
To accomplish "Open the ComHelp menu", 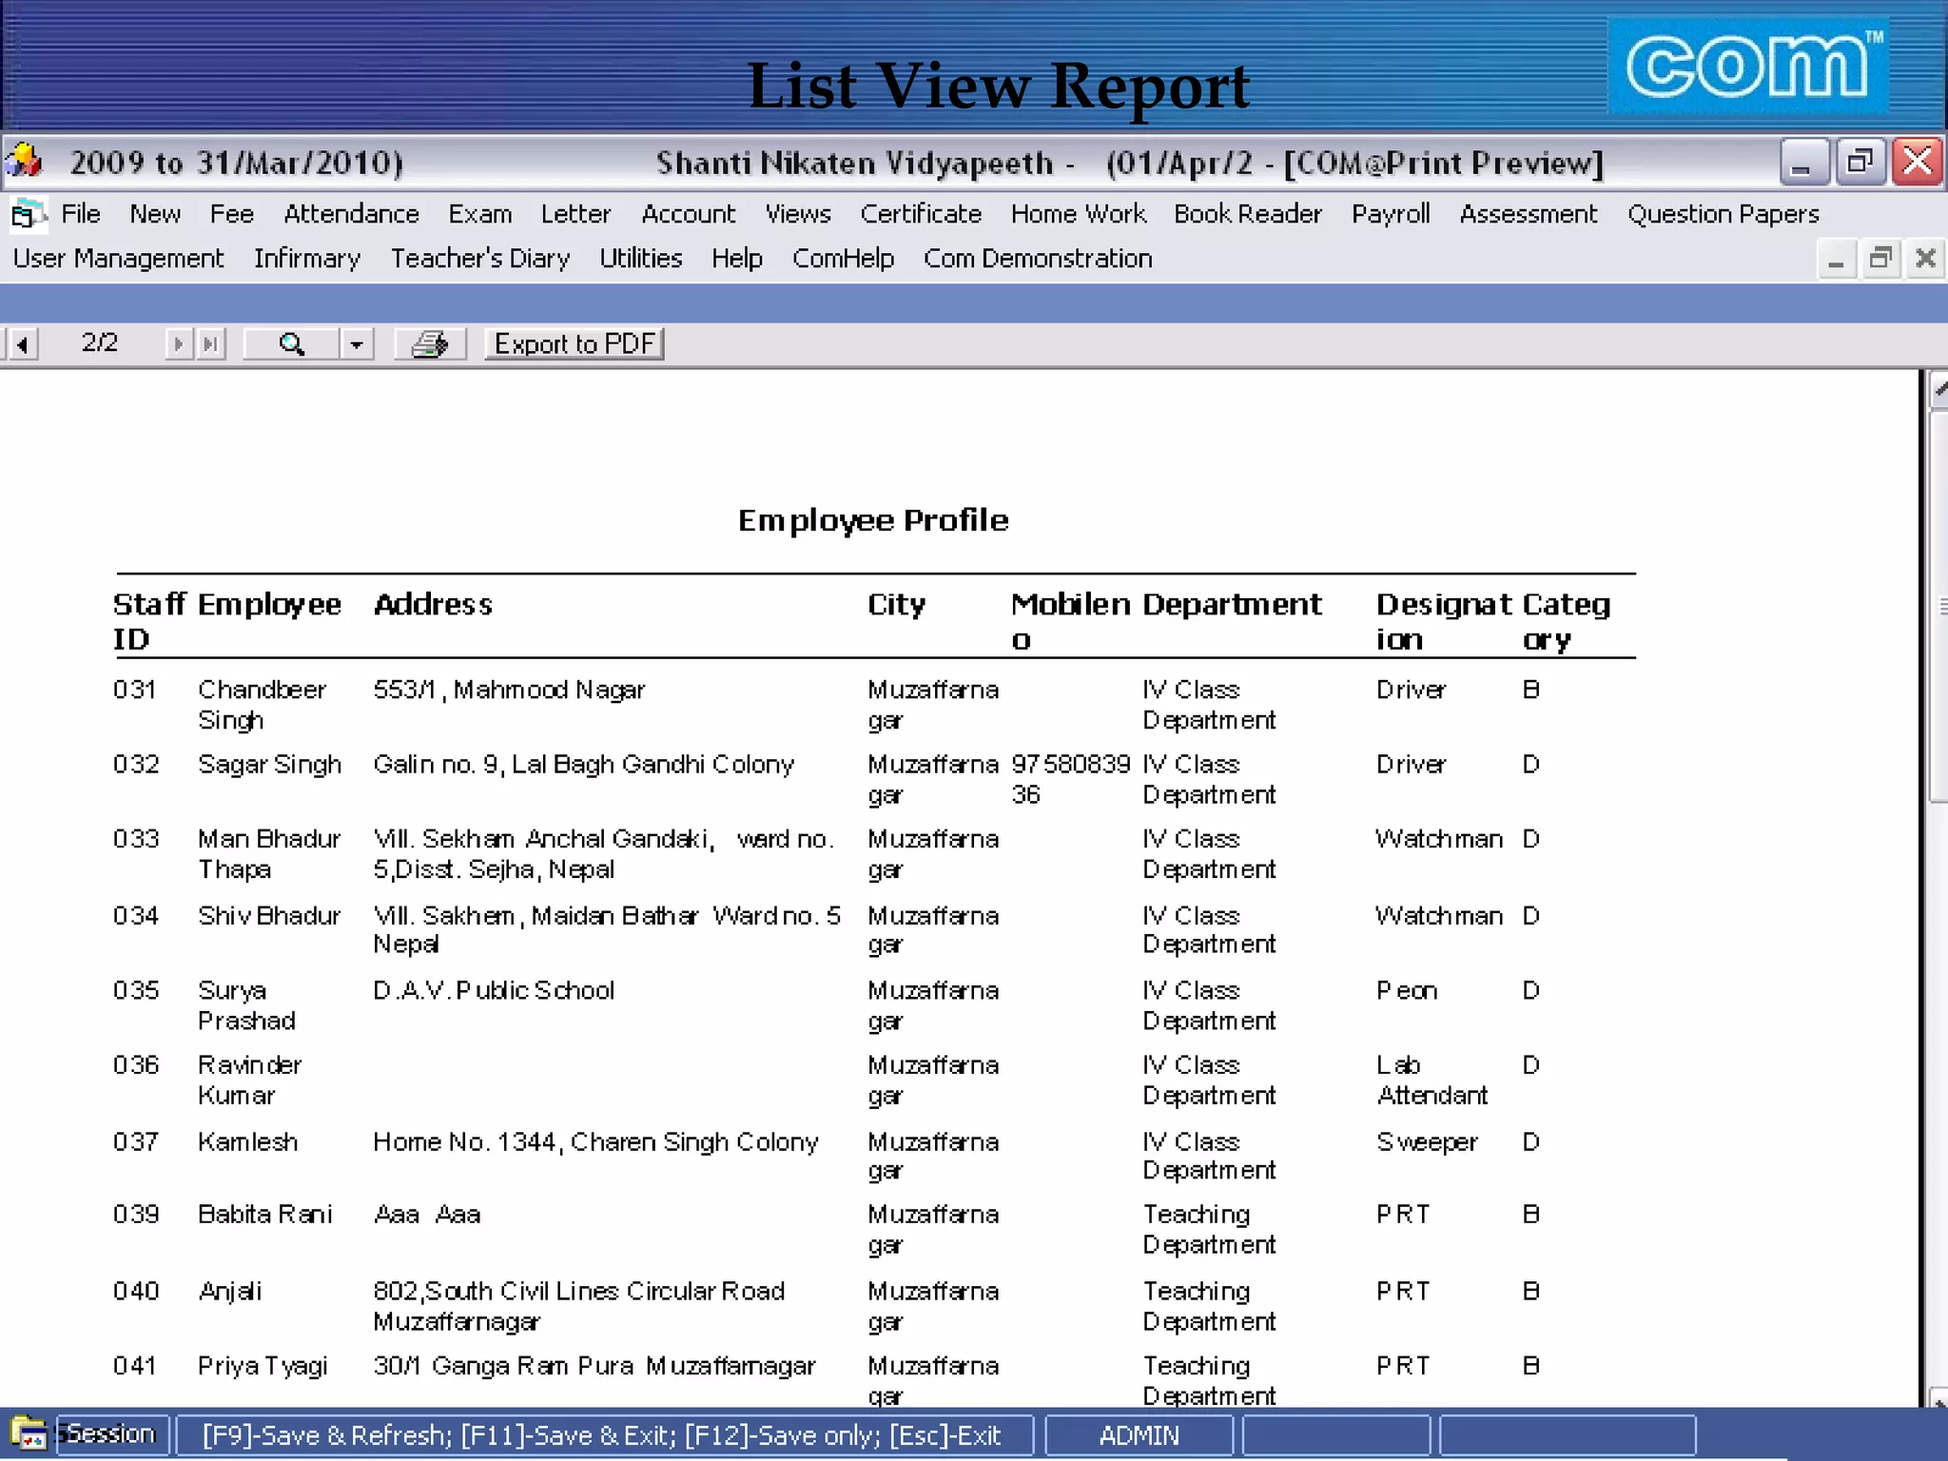I will 844,259.
